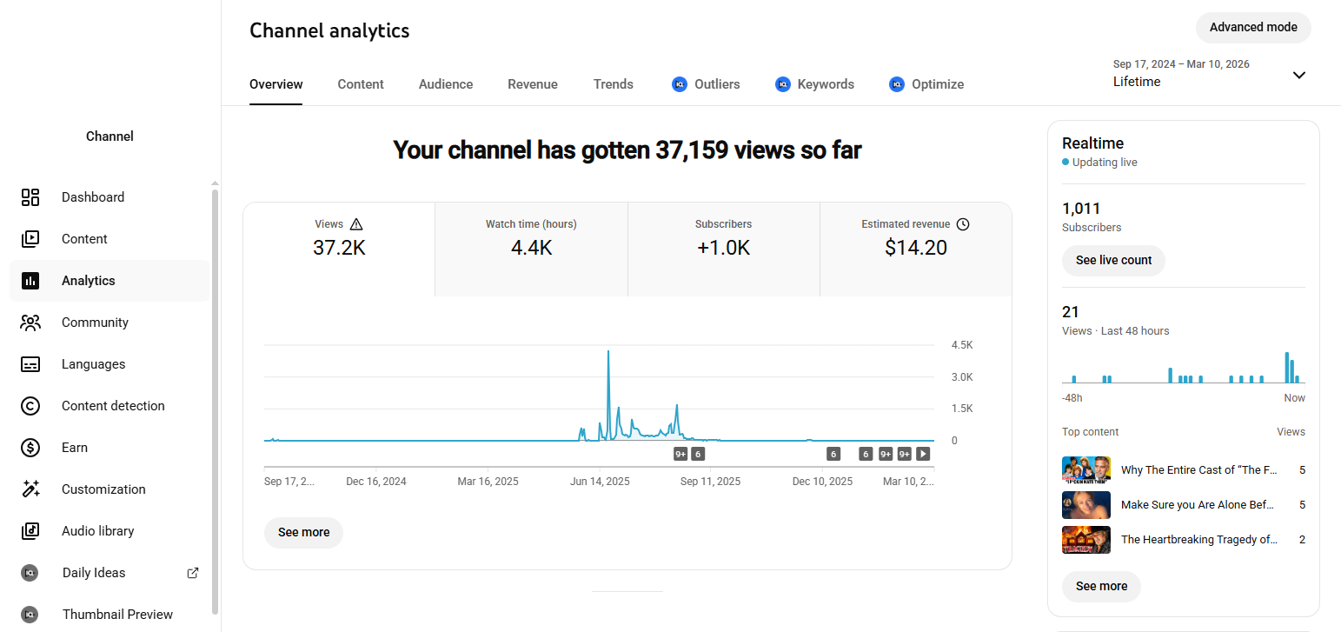Expand the Lifetime date range dropdown
The width and height of the screenshot is (1341, 632).
[x=1298, y=75]
